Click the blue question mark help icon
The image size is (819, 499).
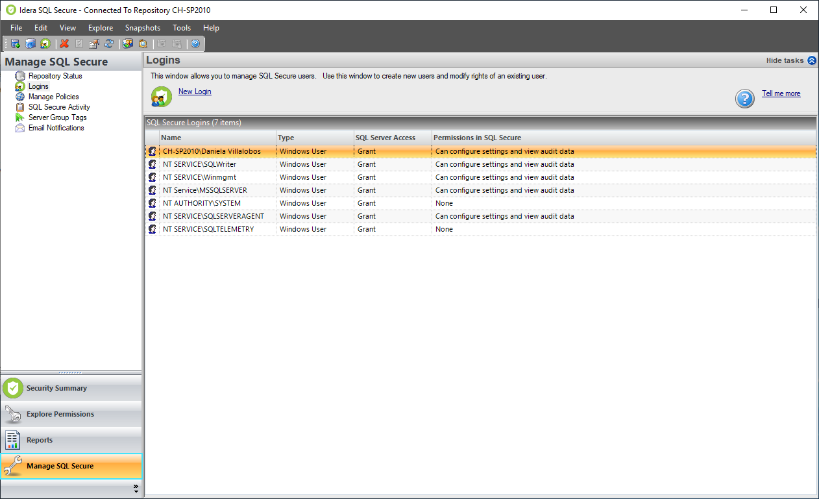[745, 99]
